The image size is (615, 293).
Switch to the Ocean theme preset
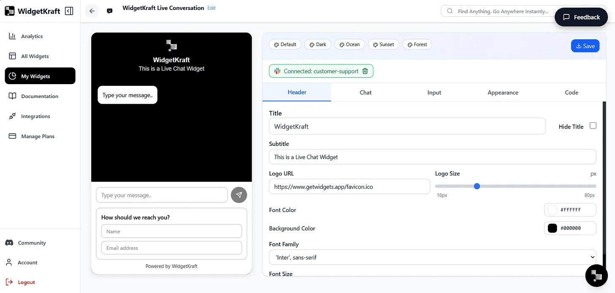pos(349,44)
